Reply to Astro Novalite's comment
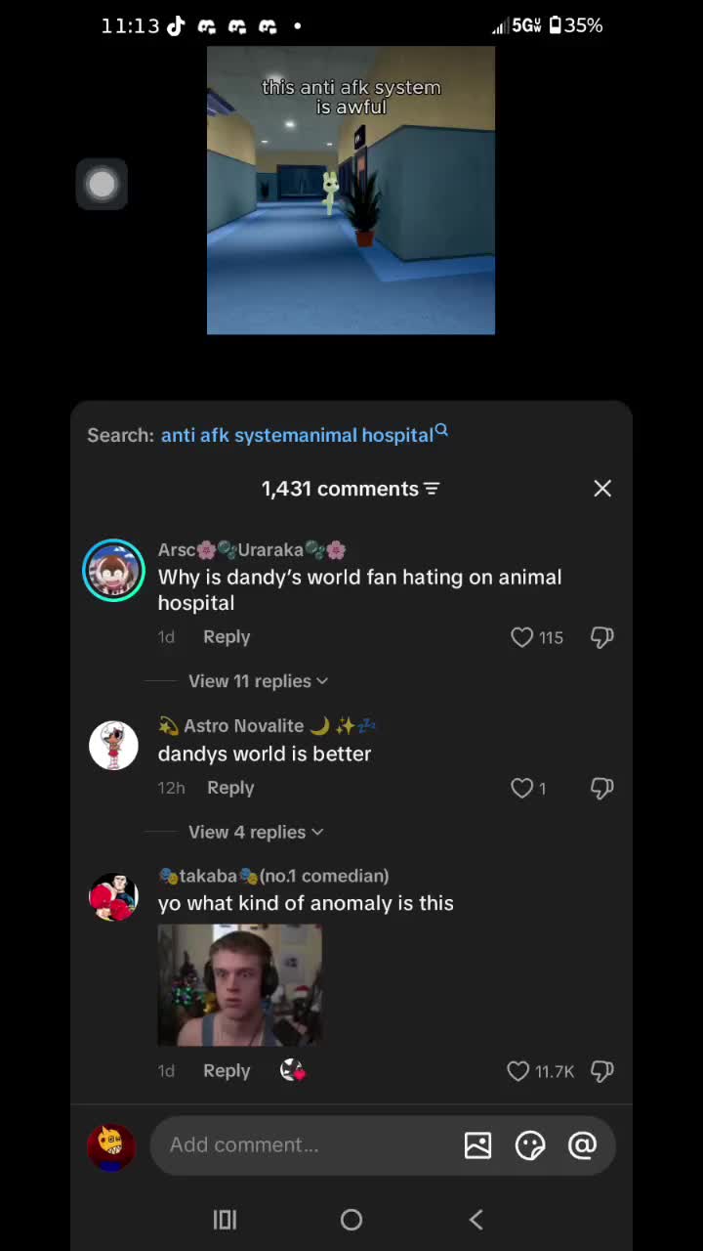The image size is (703, 1251). point(230,788)
